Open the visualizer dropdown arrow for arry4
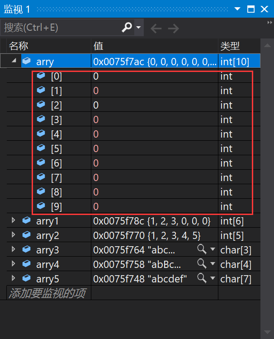The image size is (274, 339). pyautogui.click(x=213, y=263)
